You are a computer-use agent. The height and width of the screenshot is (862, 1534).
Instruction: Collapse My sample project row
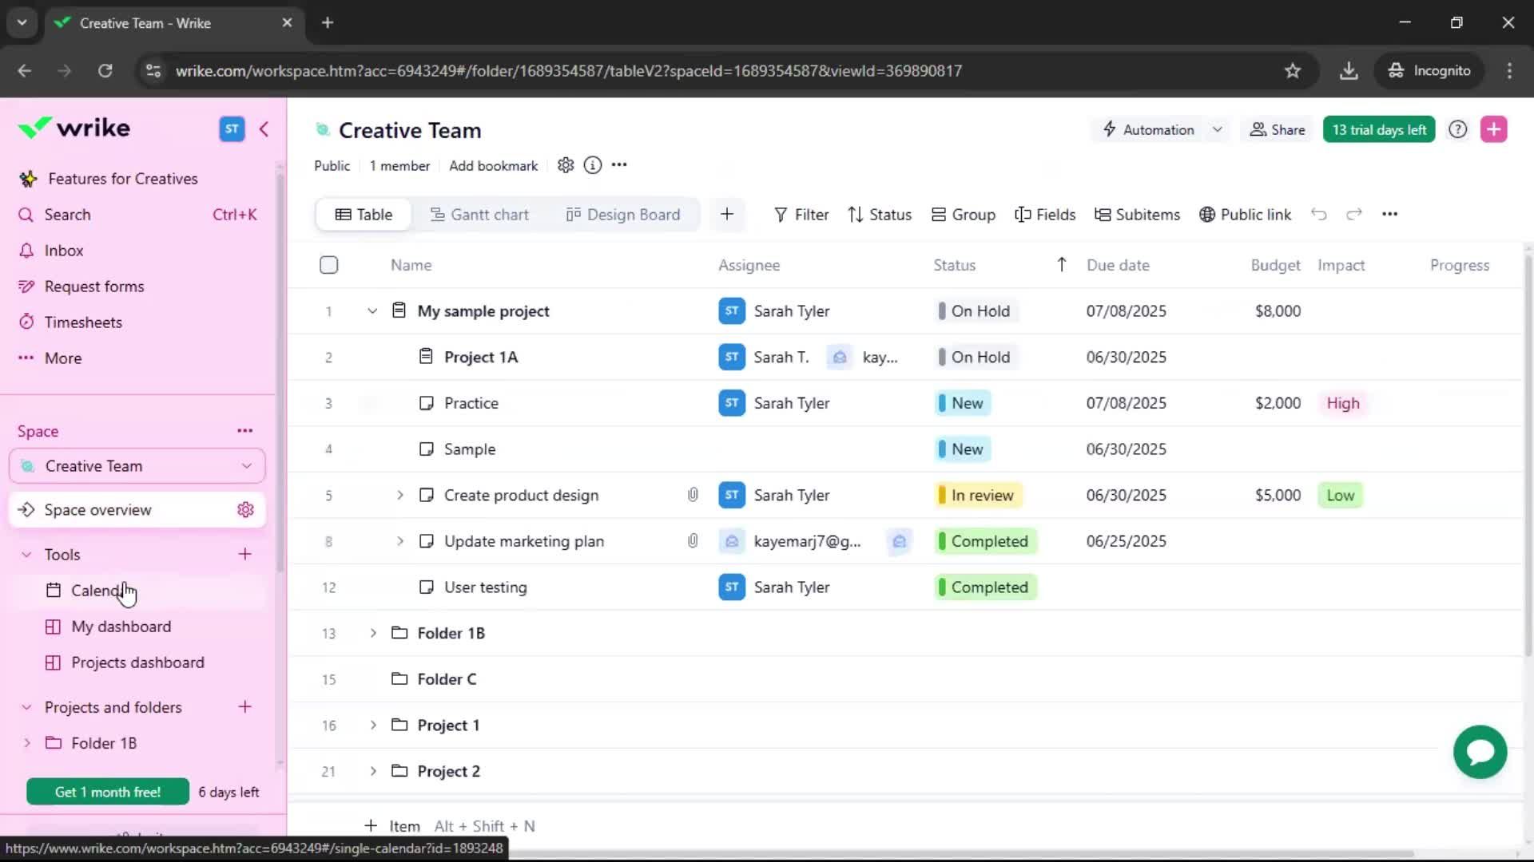(372, 311)
